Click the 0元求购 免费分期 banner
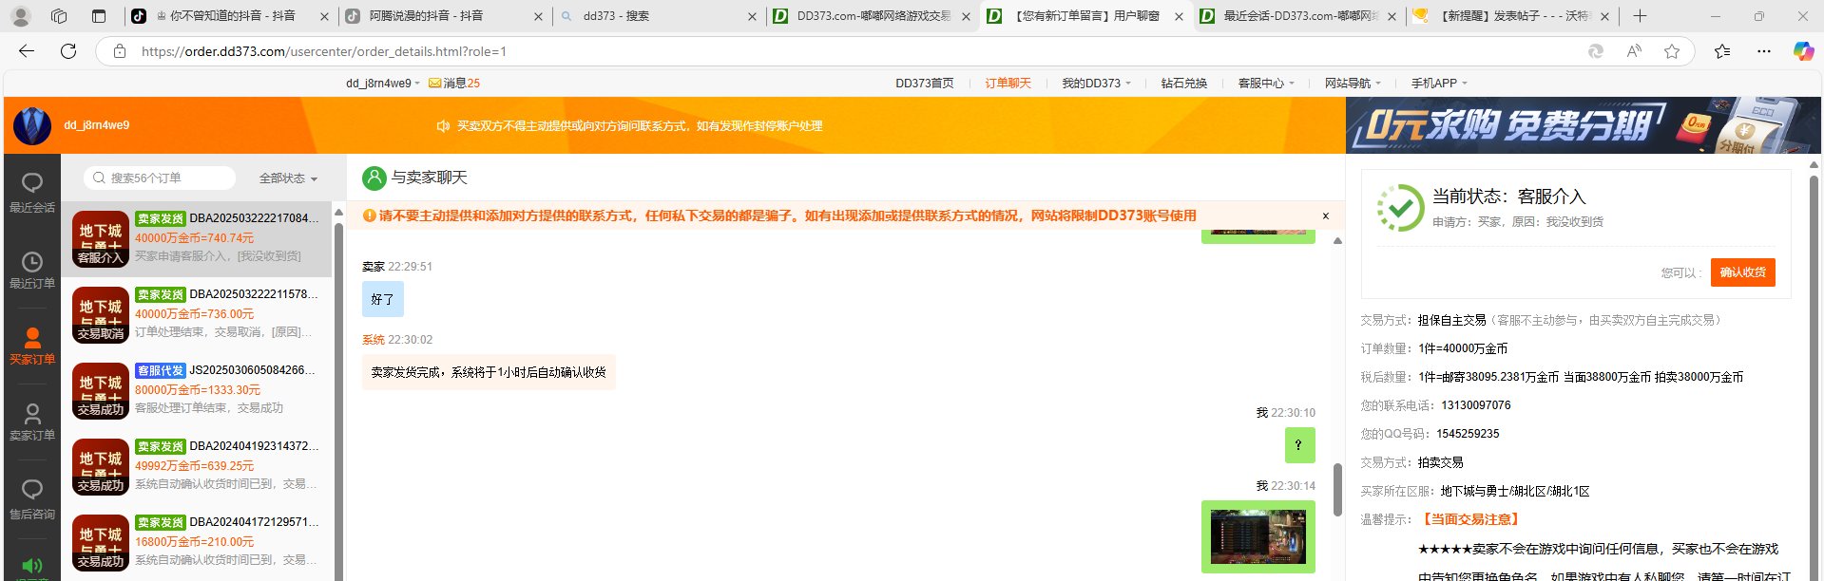1824x581 pixels. (1583, 125)
